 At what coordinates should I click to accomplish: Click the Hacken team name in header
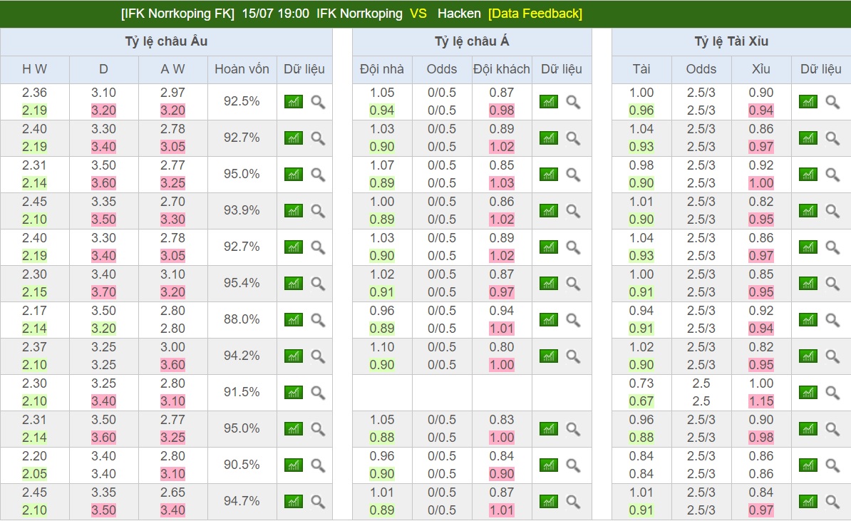pyautogui.click(x=459, y=14)
